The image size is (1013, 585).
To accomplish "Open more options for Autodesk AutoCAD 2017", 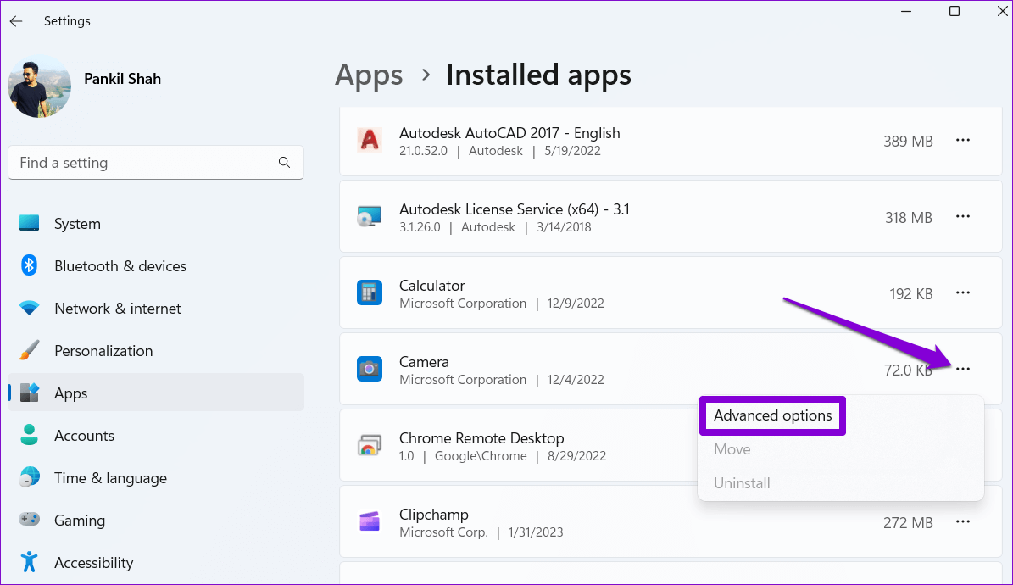I will (x=963, y=140).
